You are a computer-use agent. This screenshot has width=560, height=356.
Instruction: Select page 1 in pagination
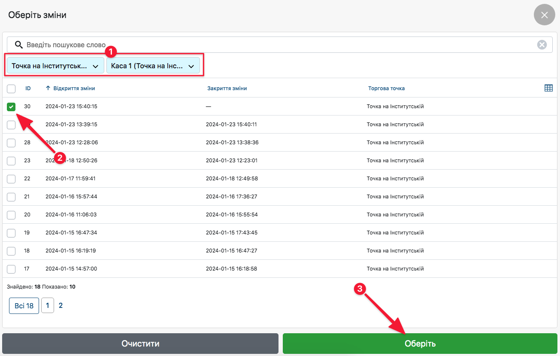pyautogui.click(x=47, y=306)
